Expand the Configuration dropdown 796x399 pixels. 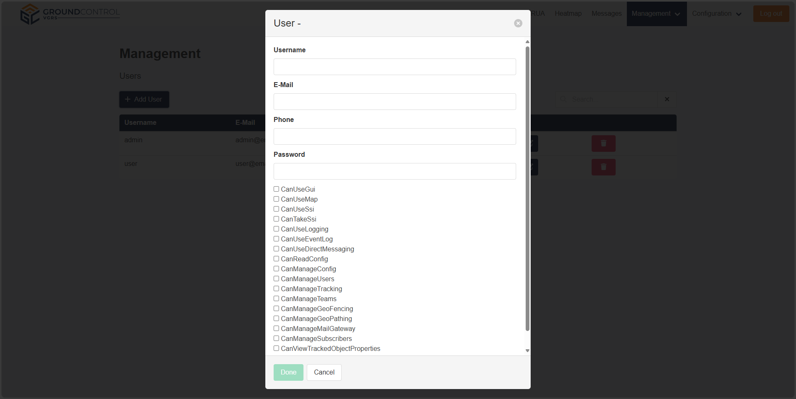[716, 14]
